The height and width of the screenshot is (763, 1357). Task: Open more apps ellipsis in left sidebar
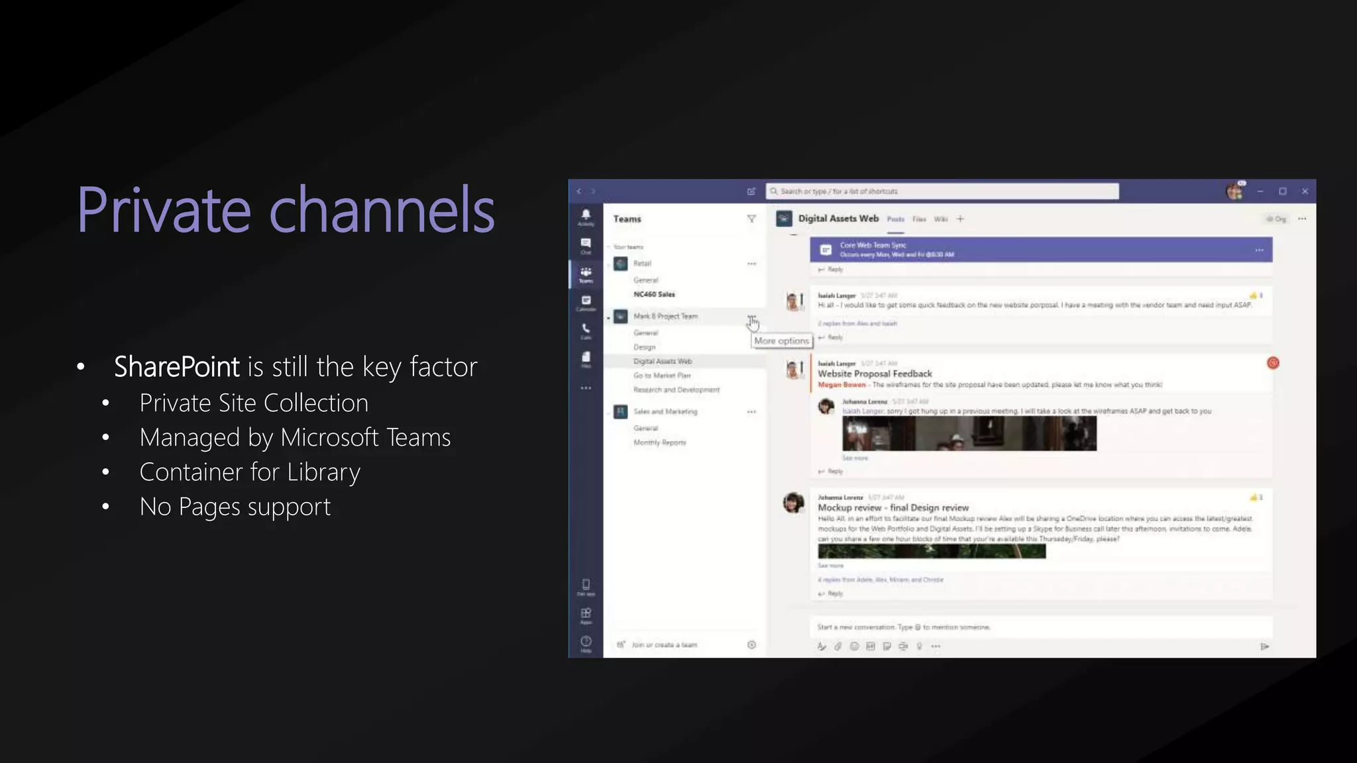pyautogui.click(x=586, y=388)
